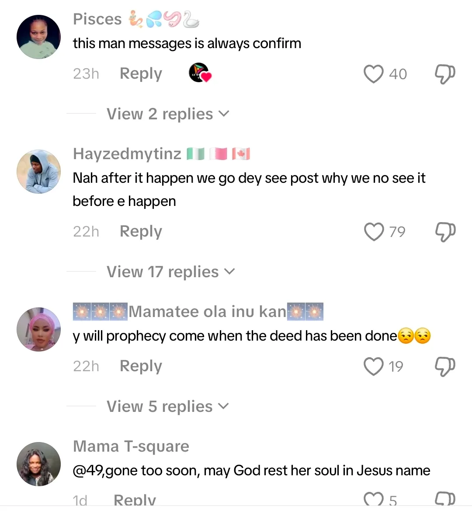This screenshot has height=512, width=472.
Task: Heart the Mamatee ola inu kan comment
Action: click(374, 366)
